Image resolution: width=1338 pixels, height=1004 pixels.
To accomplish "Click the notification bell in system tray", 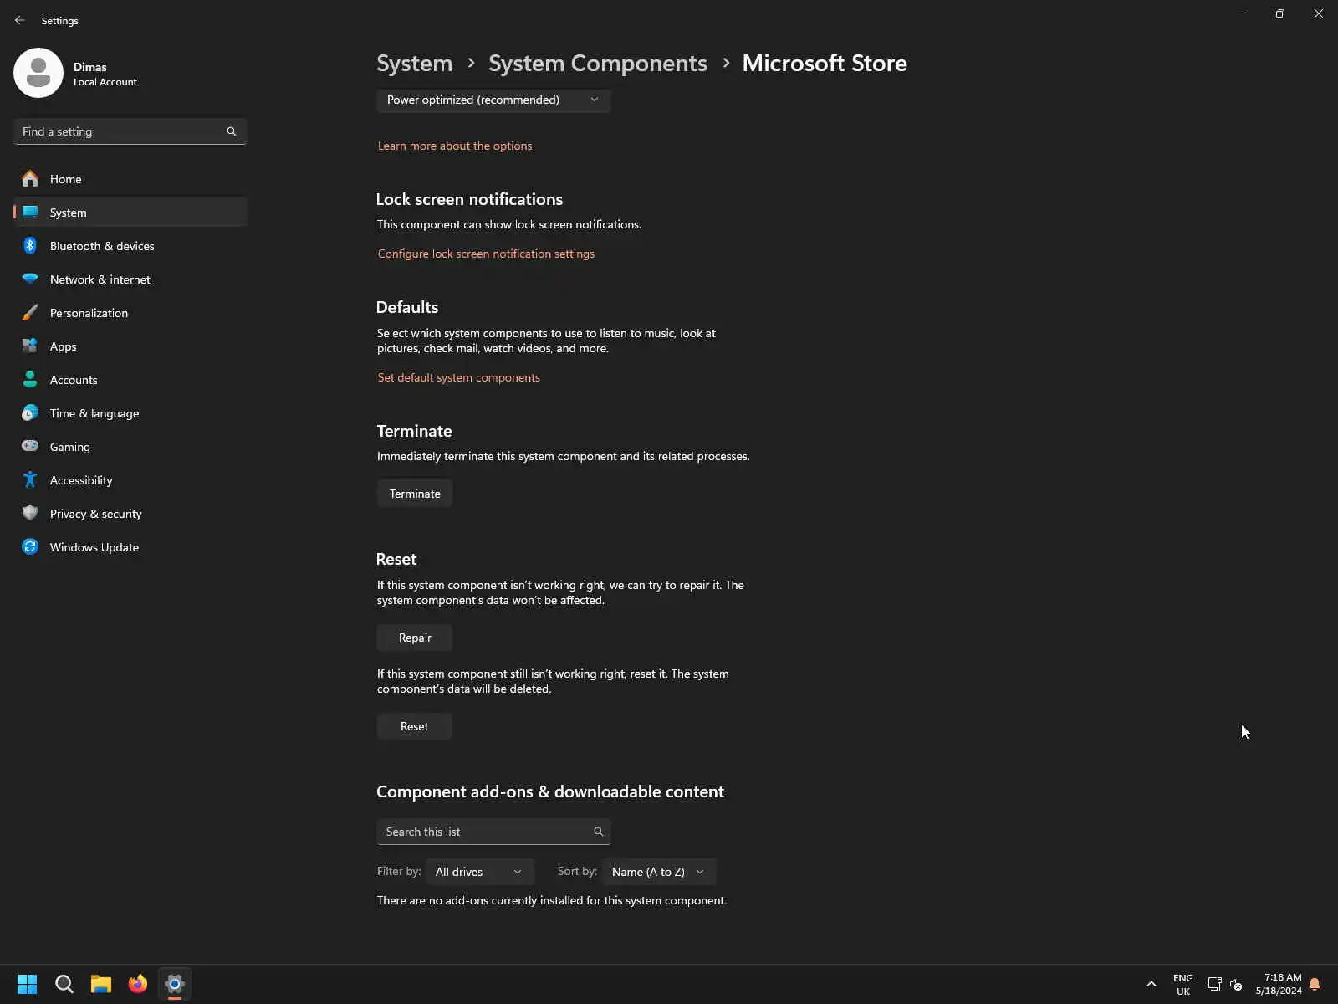I will (1315, 984).
